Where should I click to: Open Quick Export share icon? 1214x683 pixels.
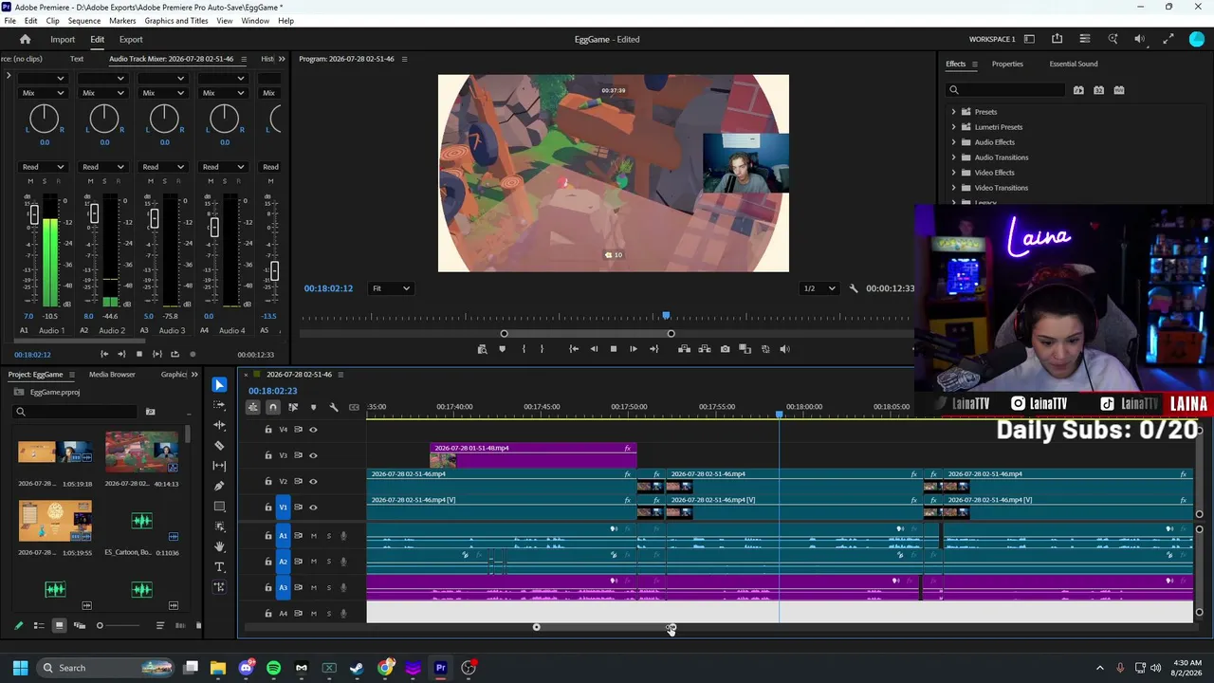[x=1057, y=39]
